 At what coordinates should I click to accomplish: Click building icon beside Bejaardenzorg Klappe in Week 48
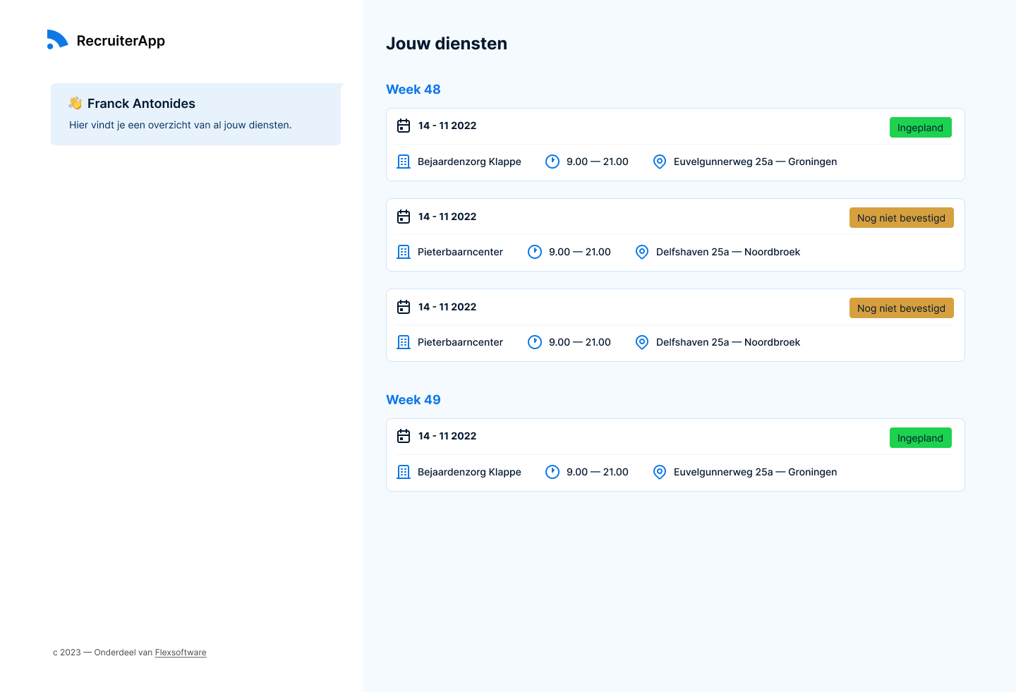(404, 162)
